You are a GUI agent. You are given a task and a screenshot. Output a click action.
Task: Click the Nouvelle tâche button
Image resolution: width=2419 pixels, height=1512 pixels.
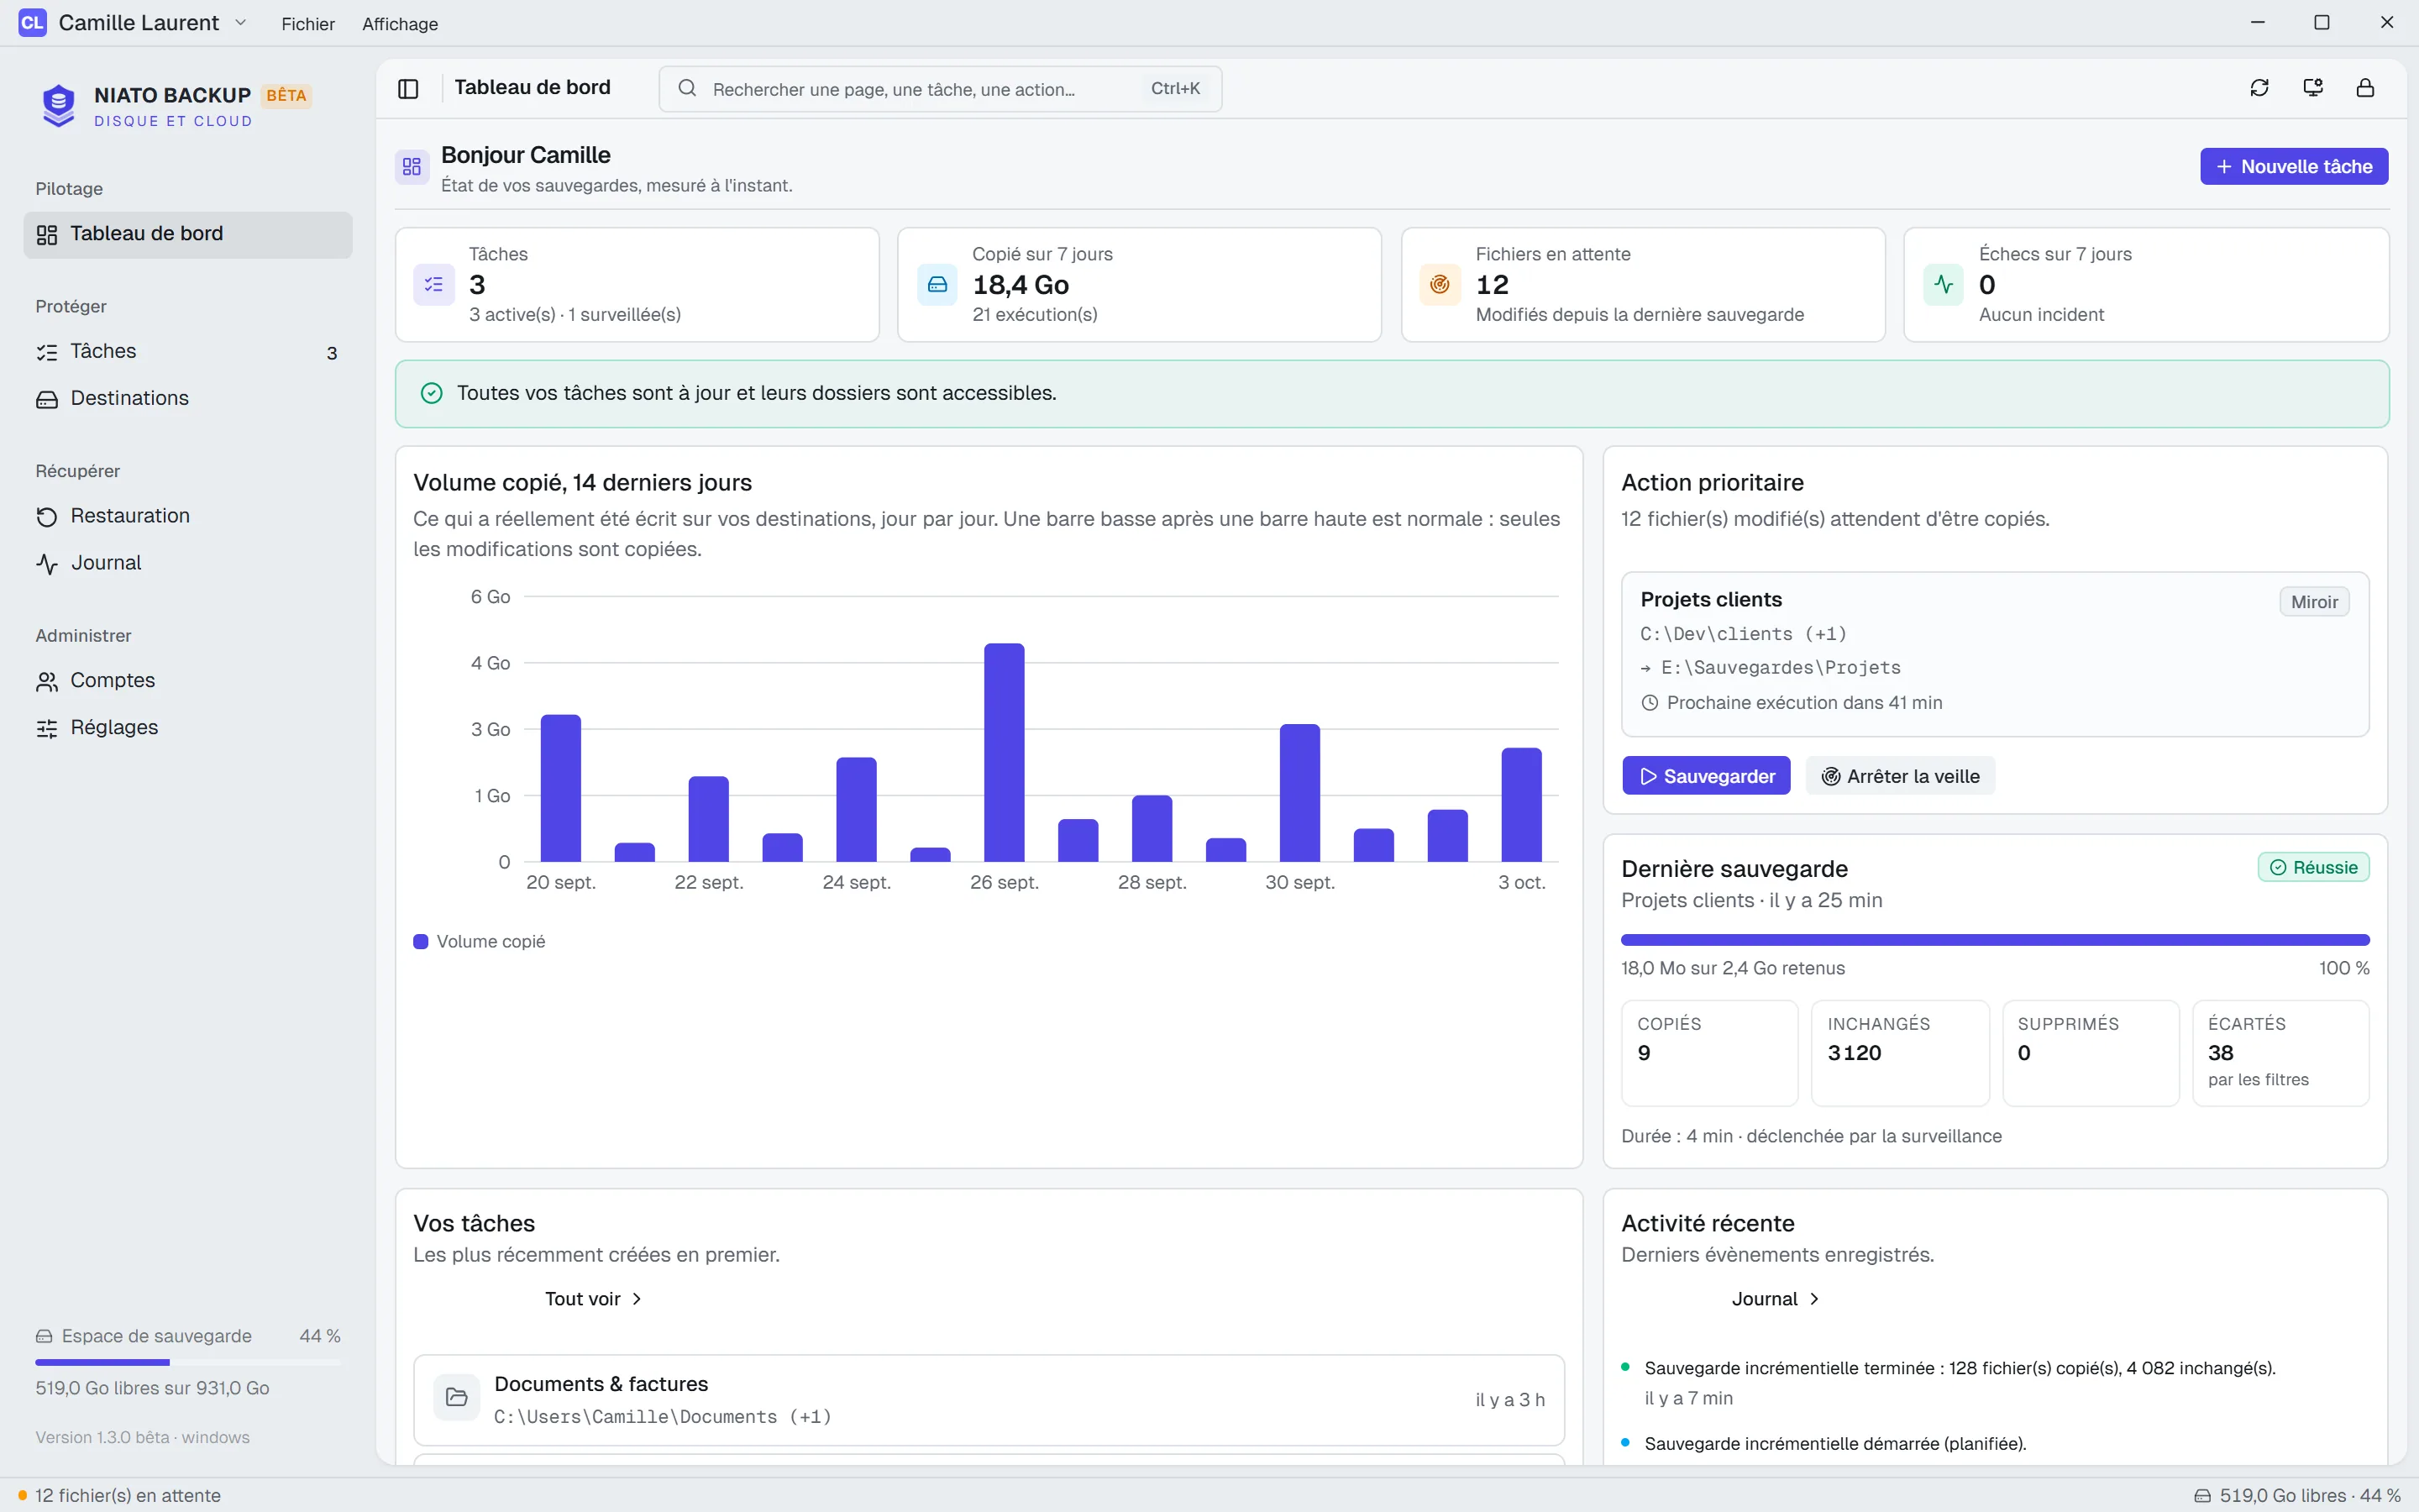[2294, 167]
